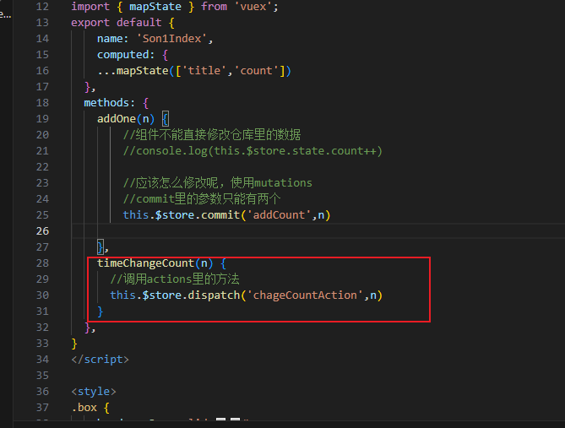Click line number 12 in the gutter
The height and width of the screenshot is (428, 565).
pos(42,7)
